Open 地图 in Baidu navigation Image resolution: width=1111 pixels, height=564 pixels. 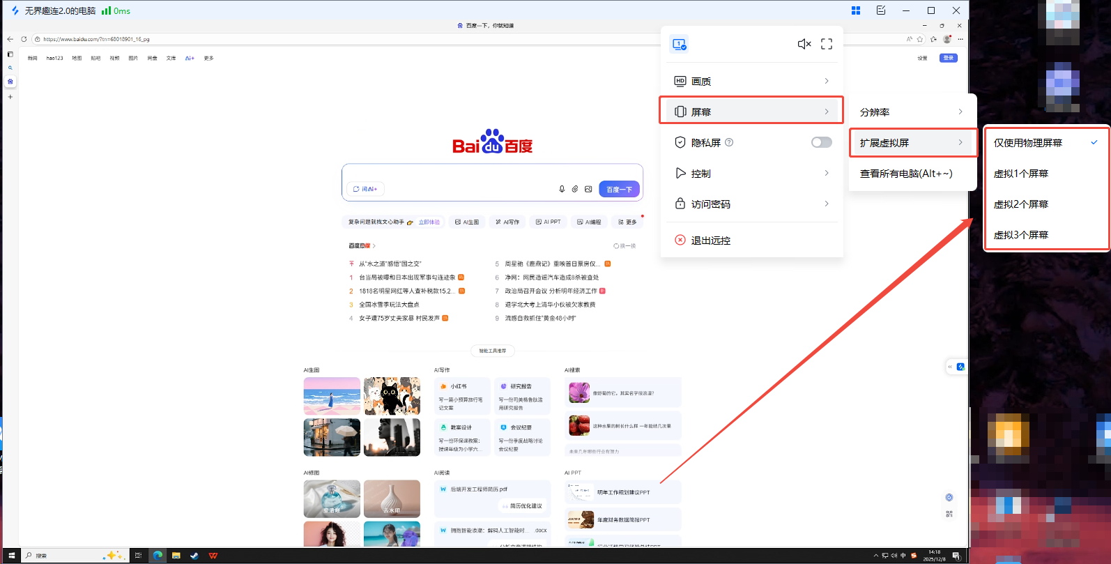click(x=77, y=59)
